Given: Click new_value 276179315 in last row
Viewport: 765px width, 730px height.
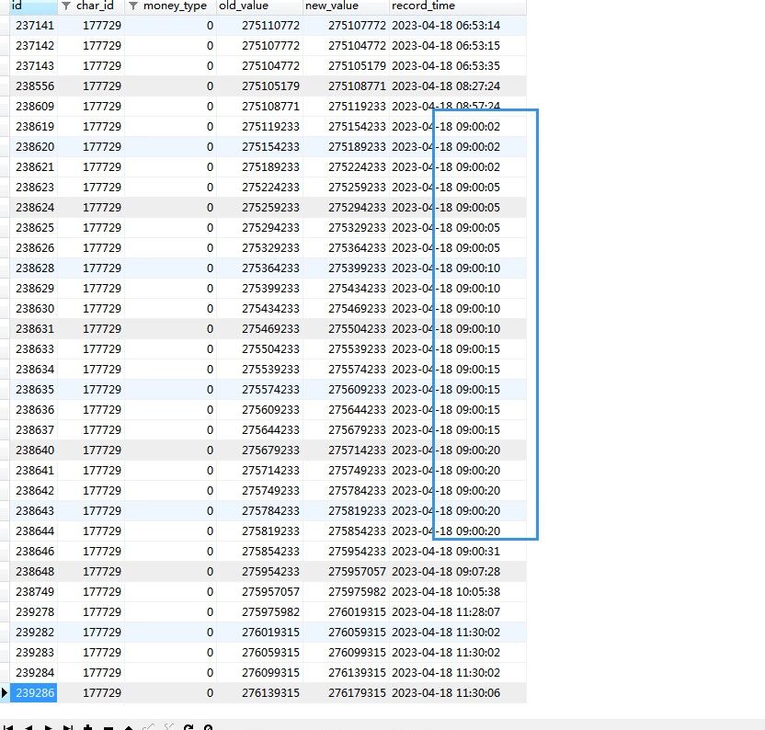Looking at the screenshot, I should coord(357,692).
